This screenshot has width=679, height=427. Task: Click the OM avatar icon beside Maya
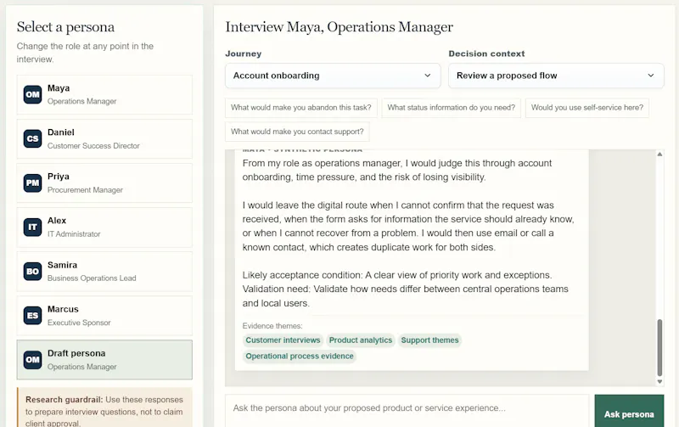tap(32, 94)
